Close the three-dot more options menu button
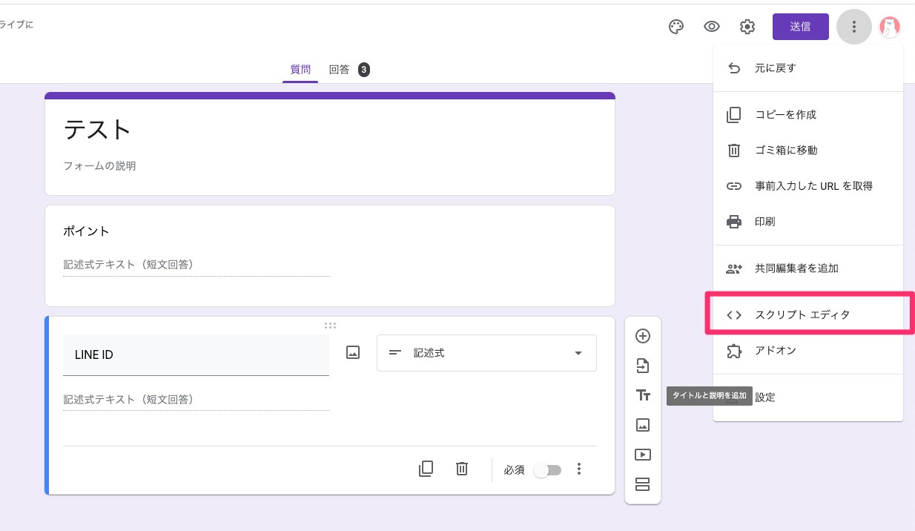 [x=854, y=27]
